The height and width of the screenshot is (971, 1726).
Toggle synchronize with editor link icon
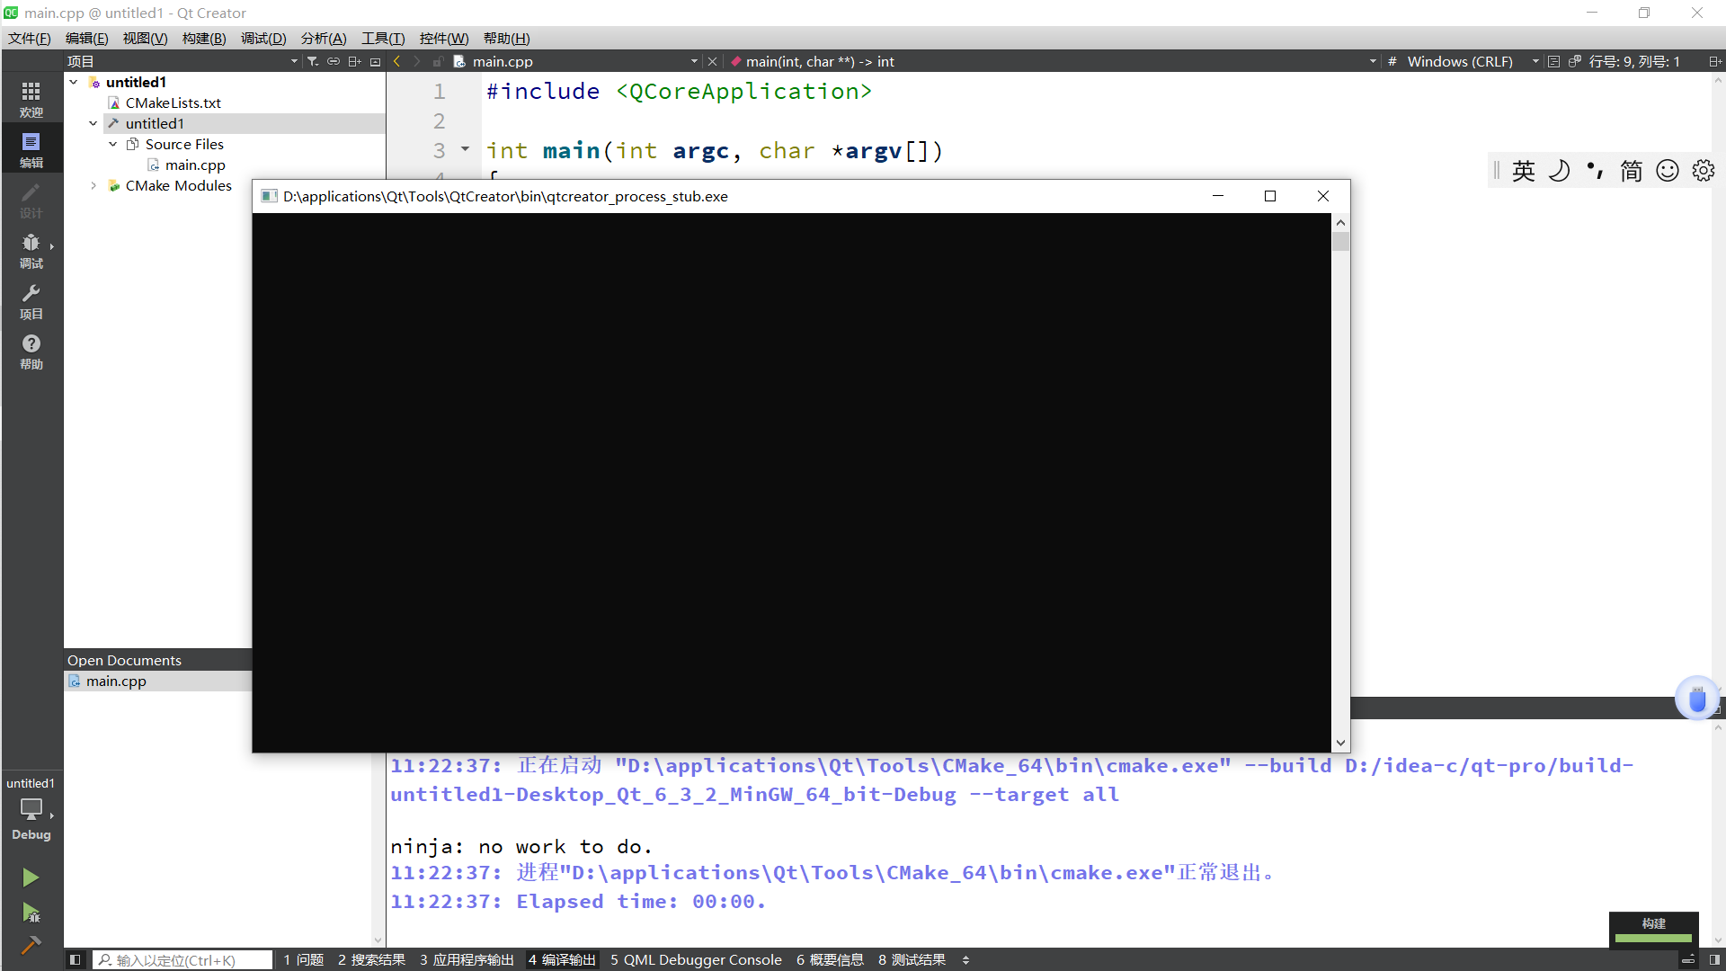pyautogui.click(x=334, y=61)
